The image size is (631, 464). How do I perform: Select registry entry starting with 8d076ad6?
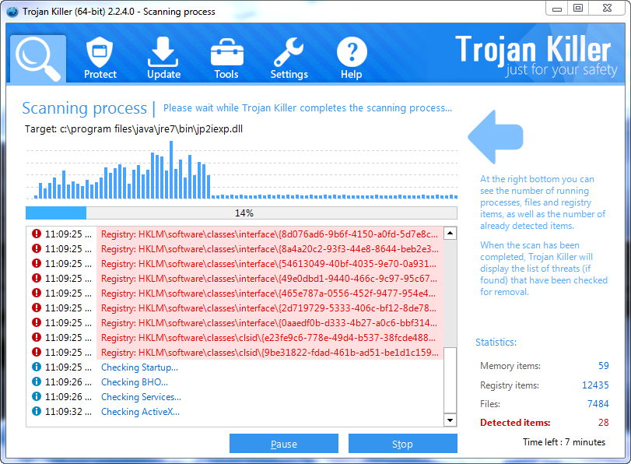(x=269, y=234)
